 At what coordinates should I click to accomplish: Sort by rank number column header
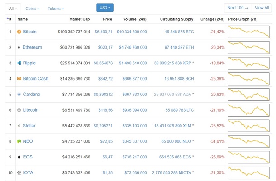point(10,19)
